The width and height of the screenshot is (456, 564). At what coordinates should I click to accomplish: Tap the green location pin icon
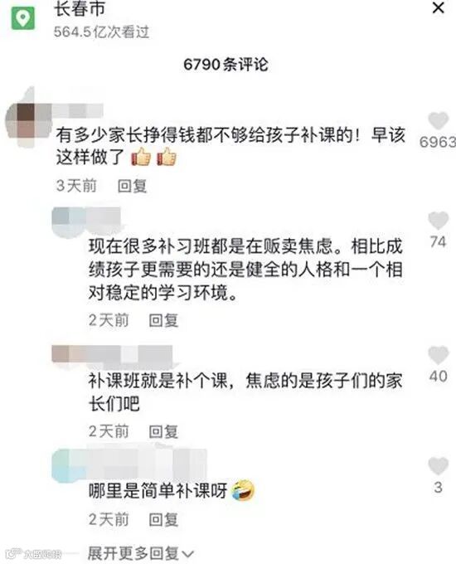(x=23, y=17)
